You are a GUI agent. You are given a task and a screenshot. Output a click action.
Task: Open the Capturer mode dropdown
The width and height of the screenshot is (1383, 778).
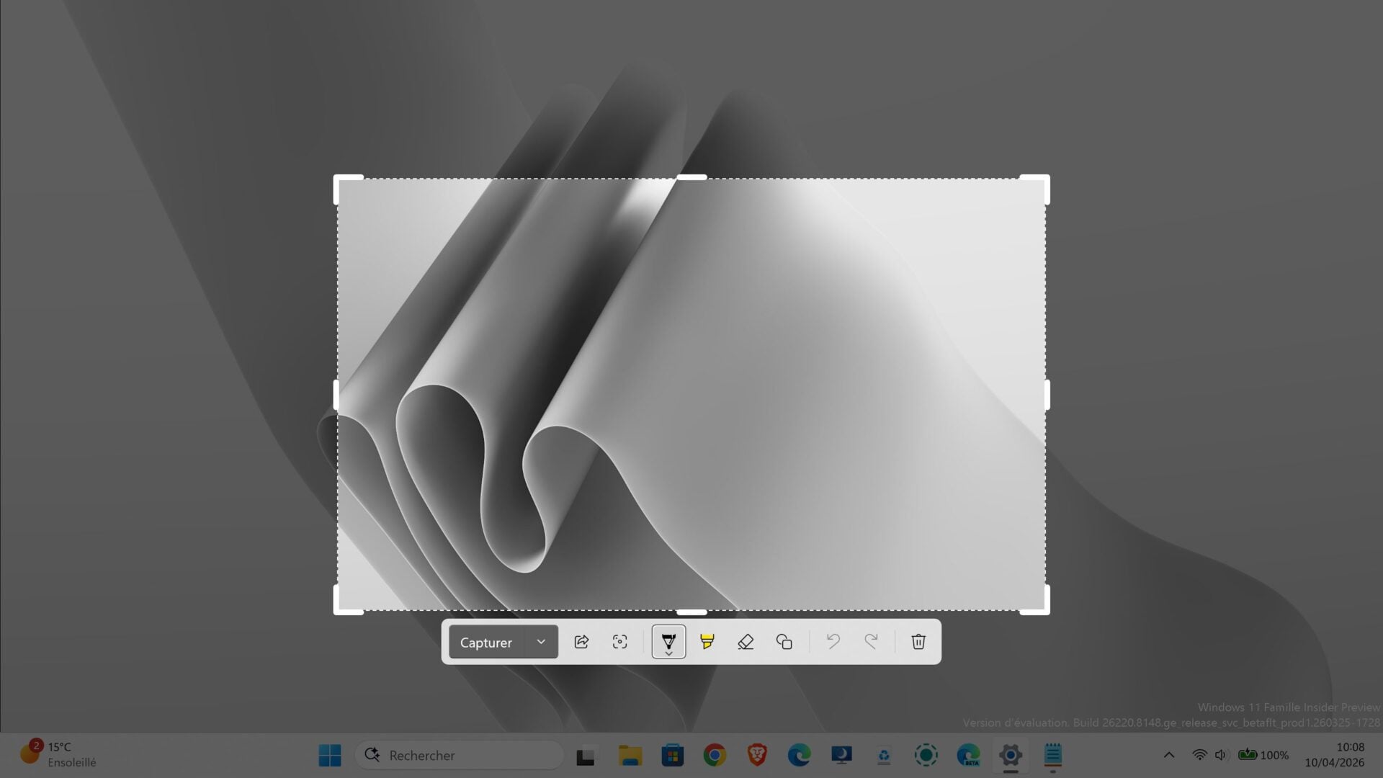coord(541,641)
